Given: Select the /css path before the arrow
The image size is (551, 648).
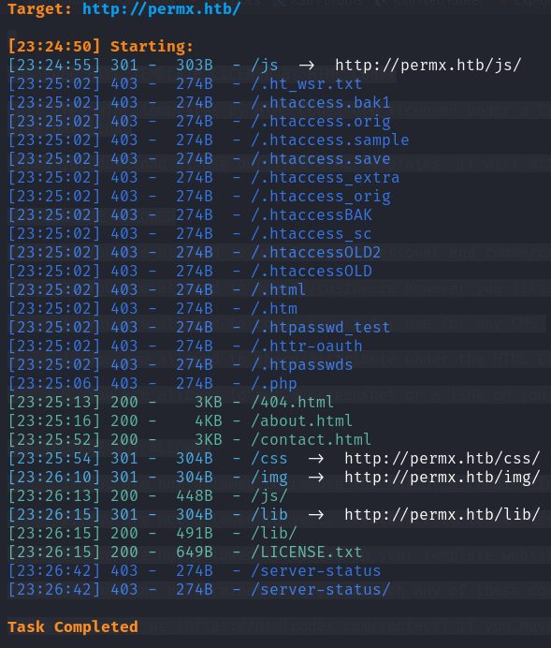Looking at the screenshot, I should click(x=269, y=459).
